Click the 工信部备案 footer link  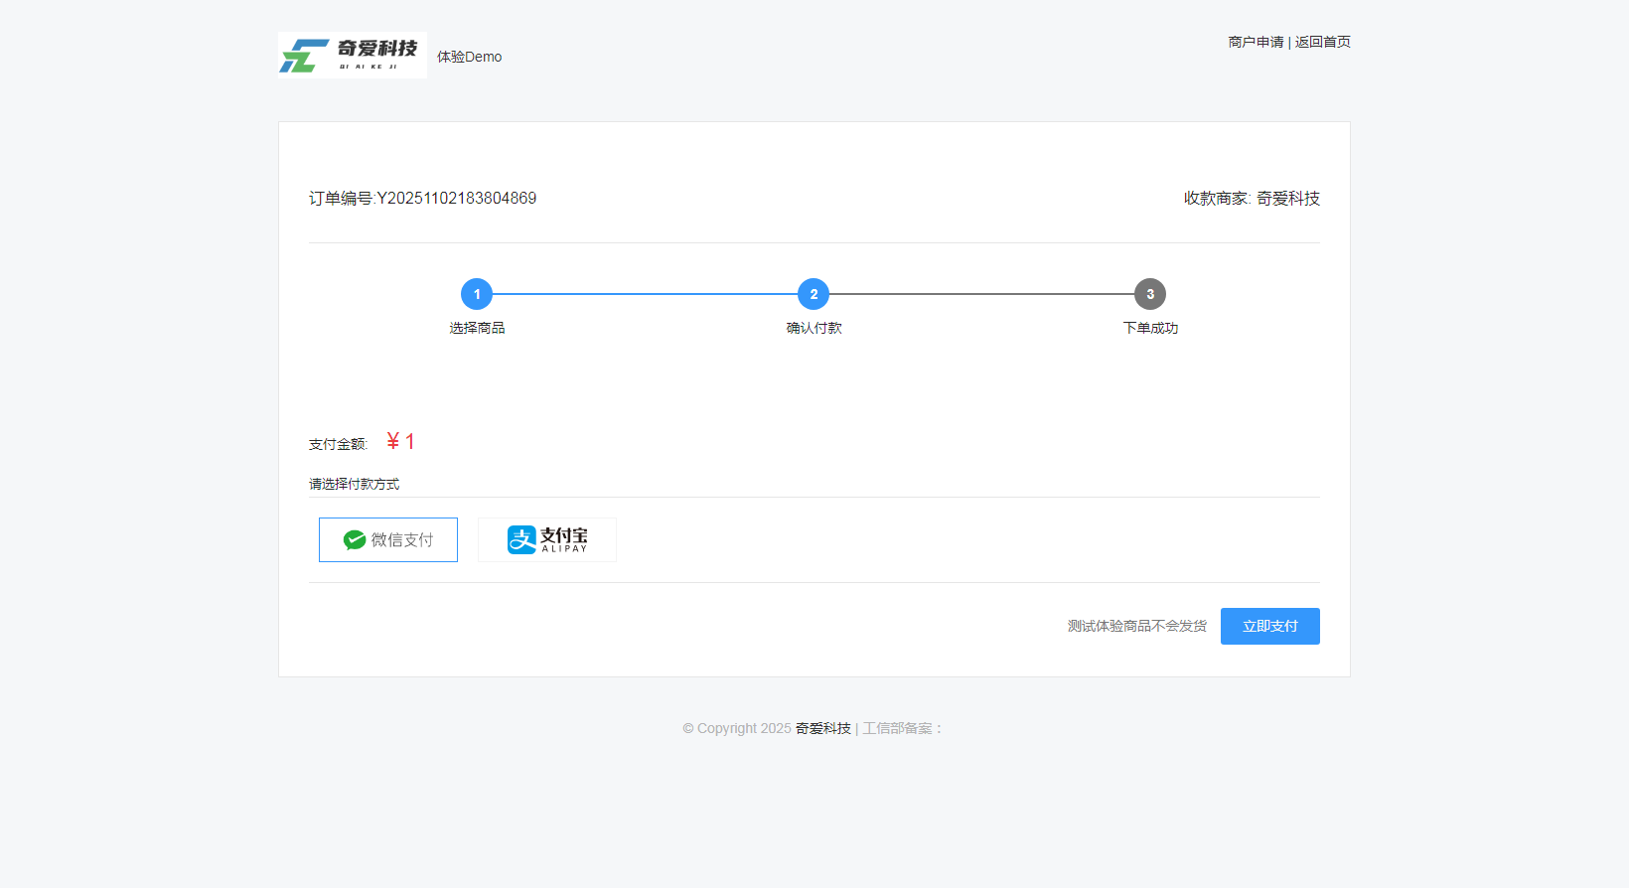(897, 728)
